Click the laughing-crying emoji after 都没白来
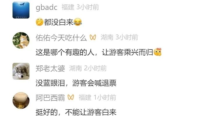 coord(78,22)
